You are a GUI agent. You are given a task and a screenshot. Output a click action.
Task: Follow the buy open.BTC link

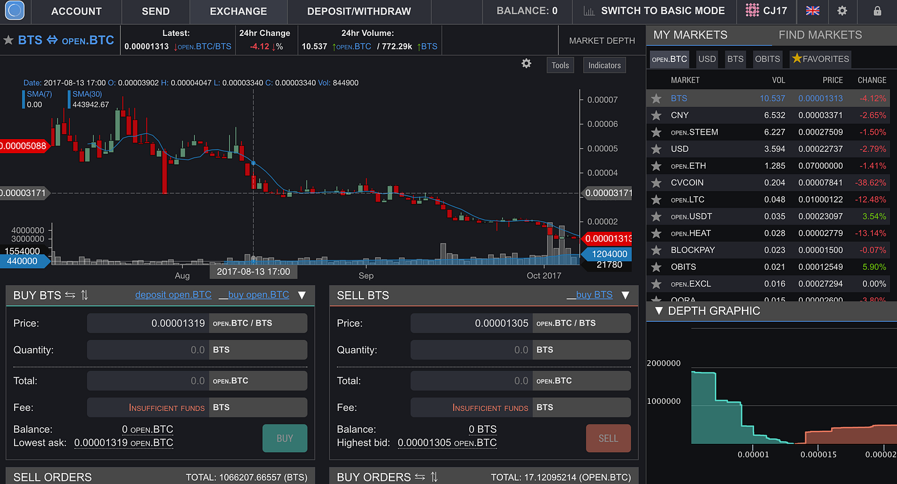click(254, 295)
